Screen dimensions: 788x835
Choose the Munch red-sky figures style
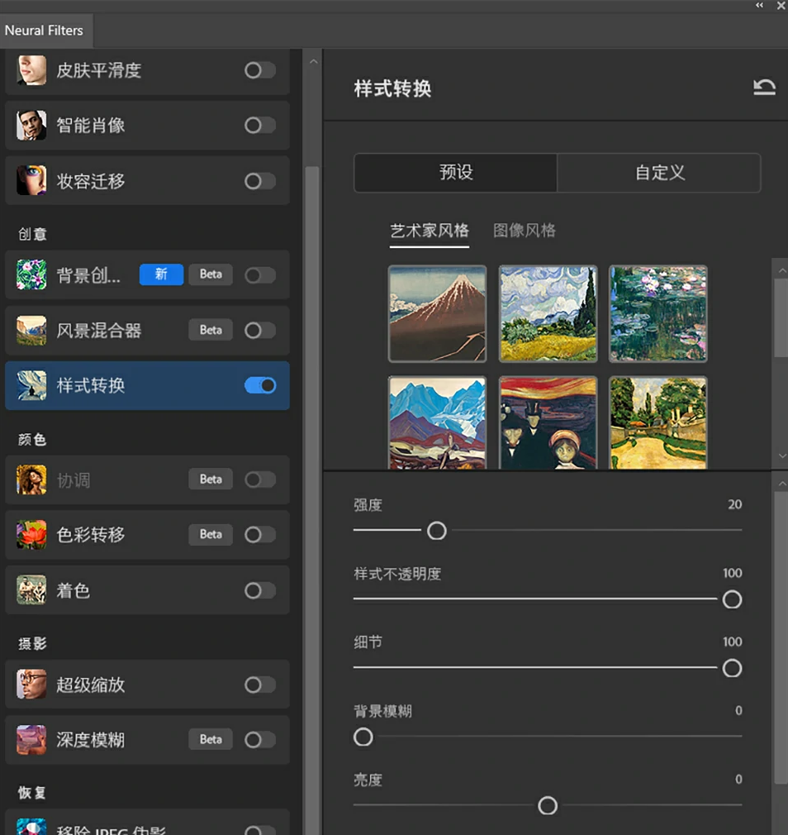pyautogui.click(x=548, y=422)
